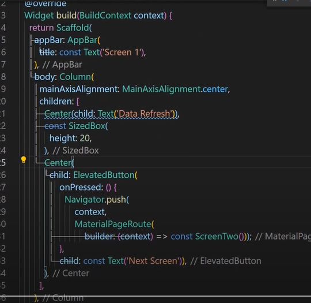The height and width of the screenshot is (303, 311).
Task: Click 'builder: (context)' parameter text
Action: click(x=119, y=237)
